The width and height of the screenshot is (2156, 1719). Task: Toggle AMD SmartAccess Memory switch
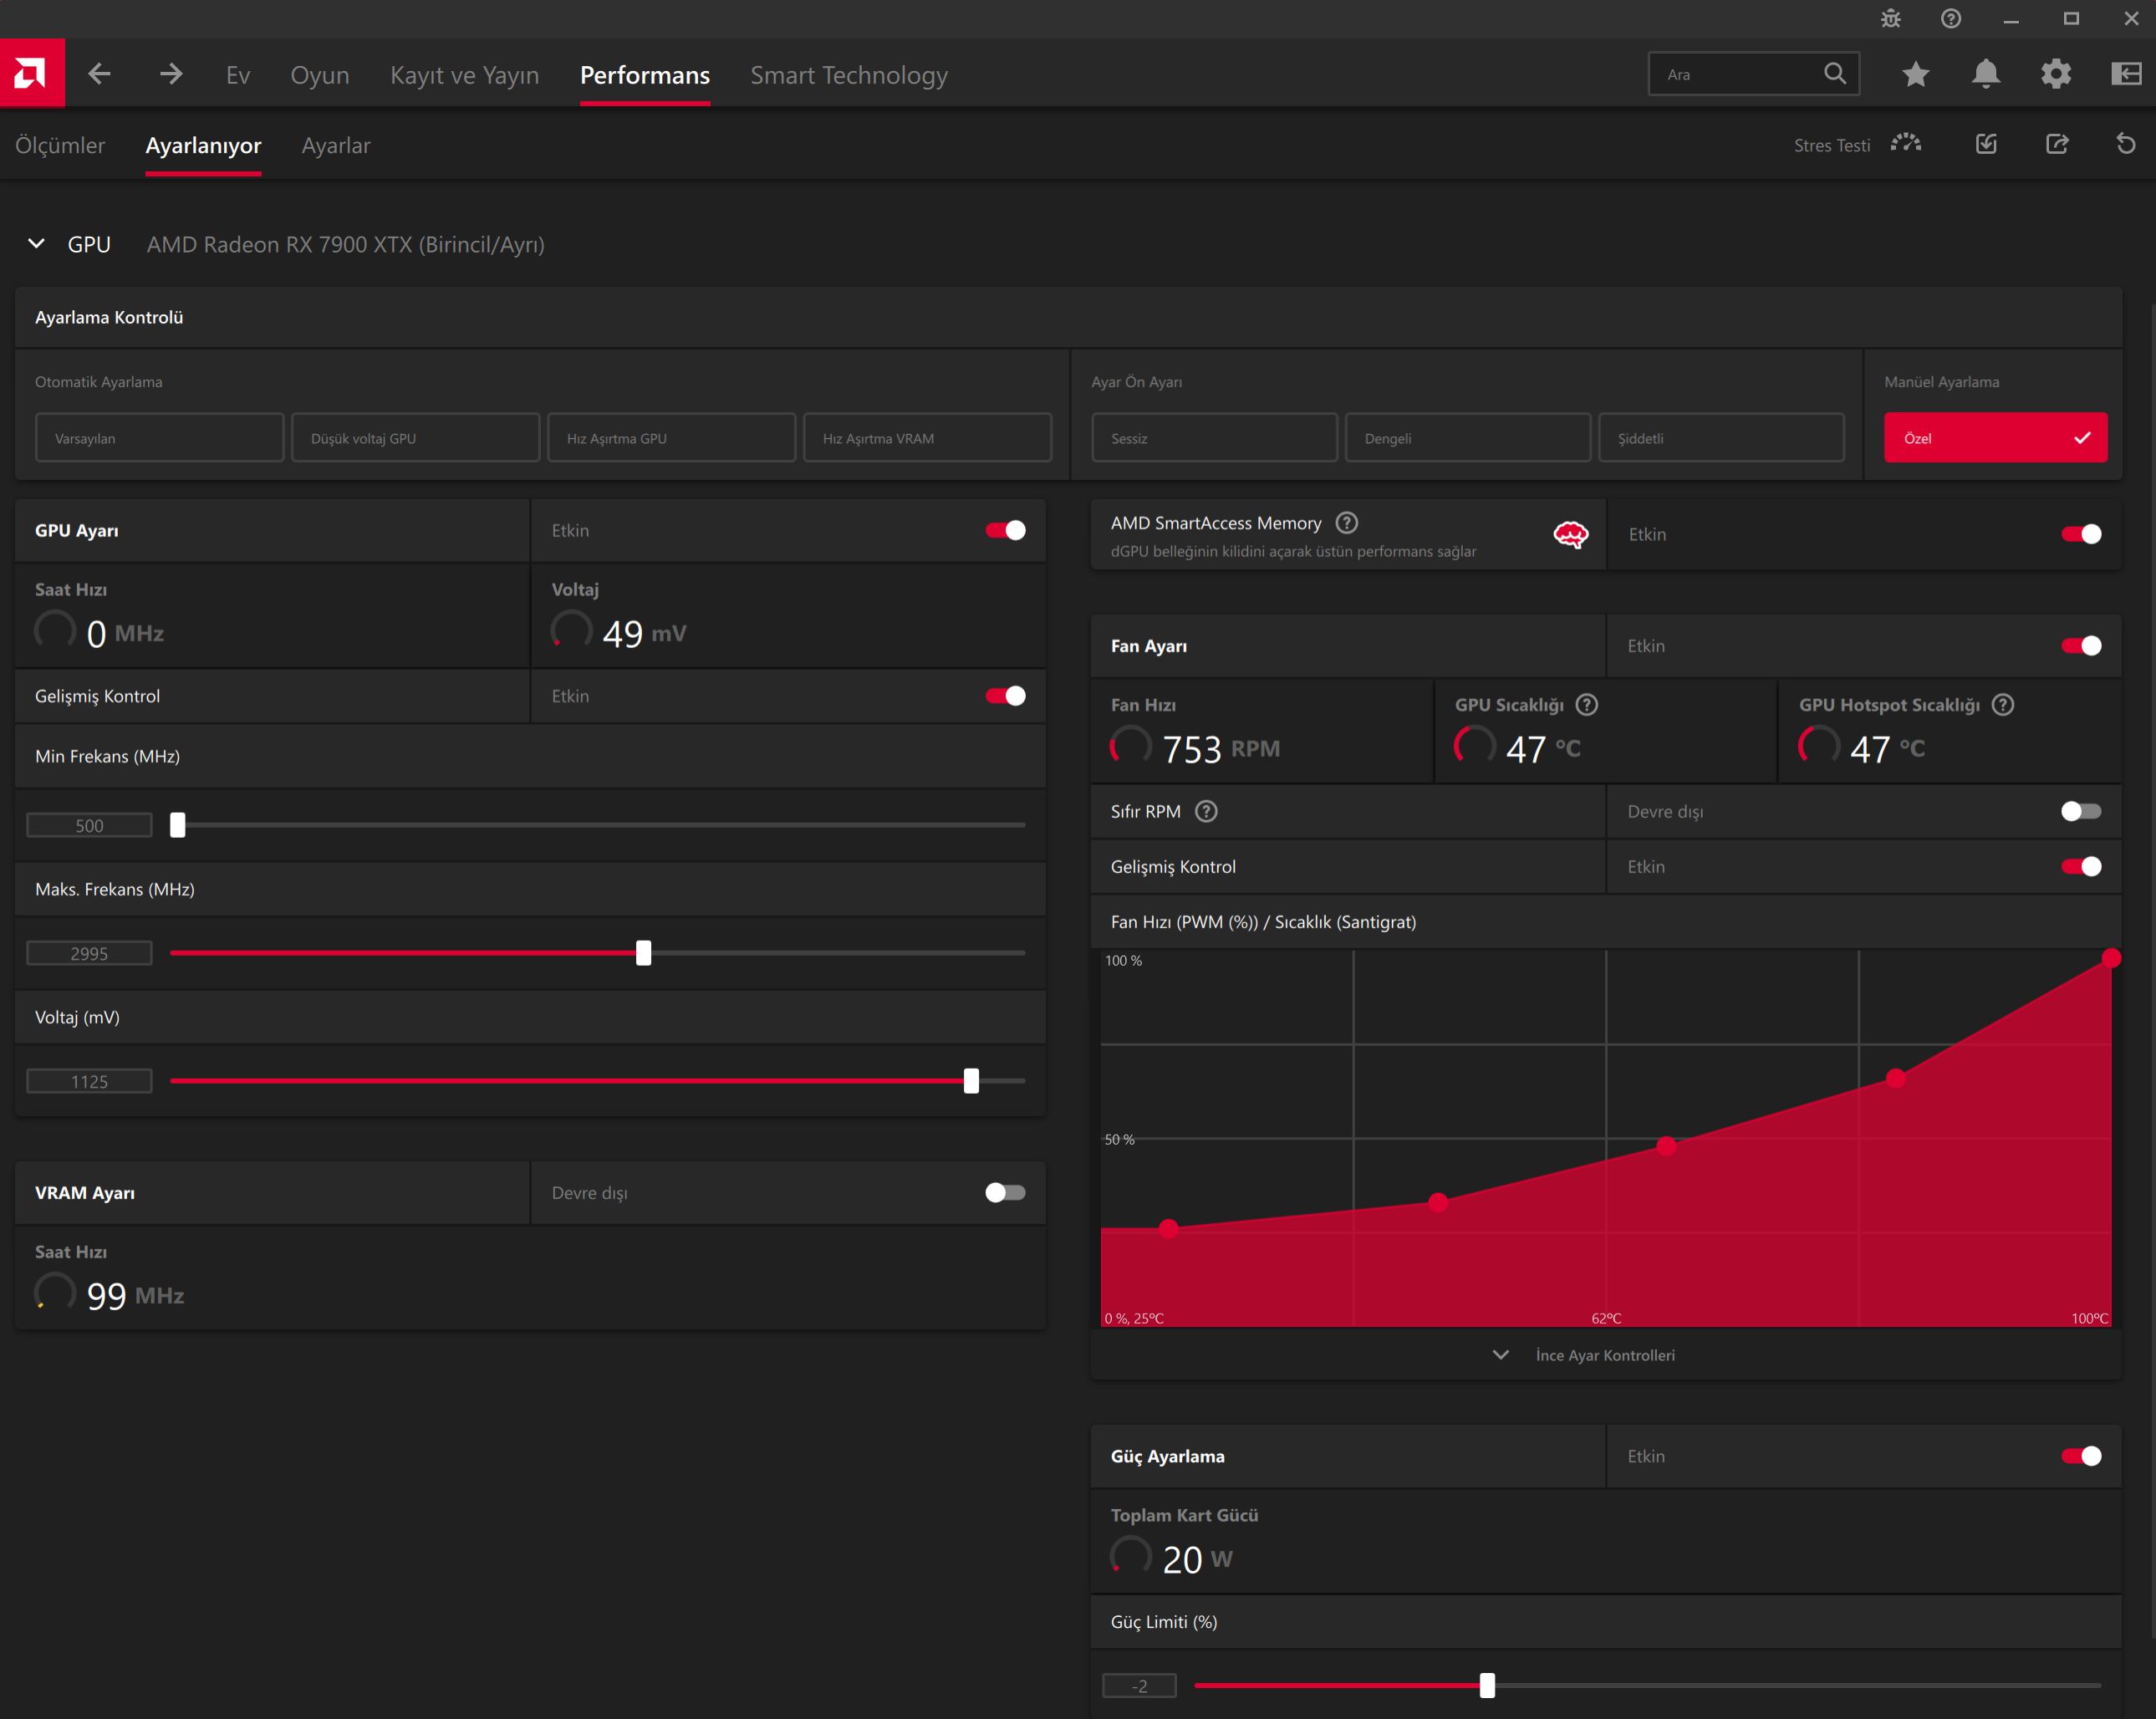click(x=2081, y=534)
